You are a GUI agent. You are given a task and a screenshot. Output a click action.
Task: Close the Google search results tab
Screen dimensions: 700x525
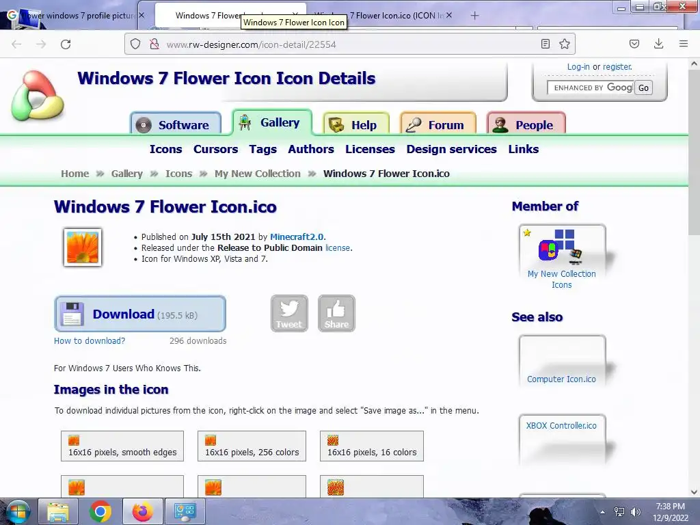click(142, 15)
